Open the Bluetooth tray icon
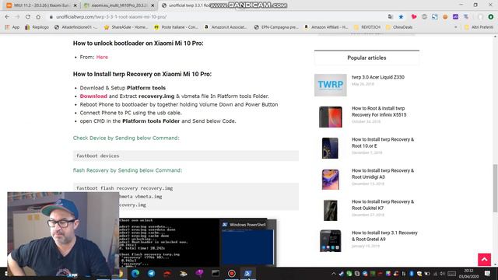The height and width of the screenshot is (280, 498). [x=412, y=273]
